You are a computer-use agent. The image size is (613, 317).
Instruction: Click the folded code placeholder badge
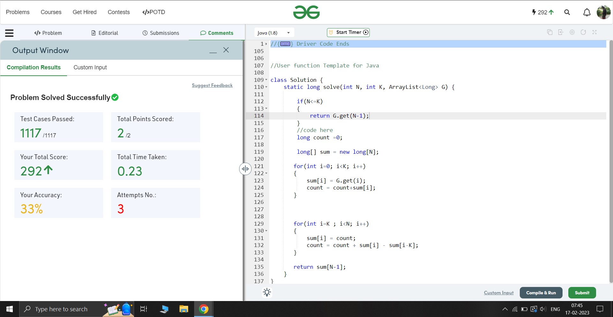pos(285,44)
